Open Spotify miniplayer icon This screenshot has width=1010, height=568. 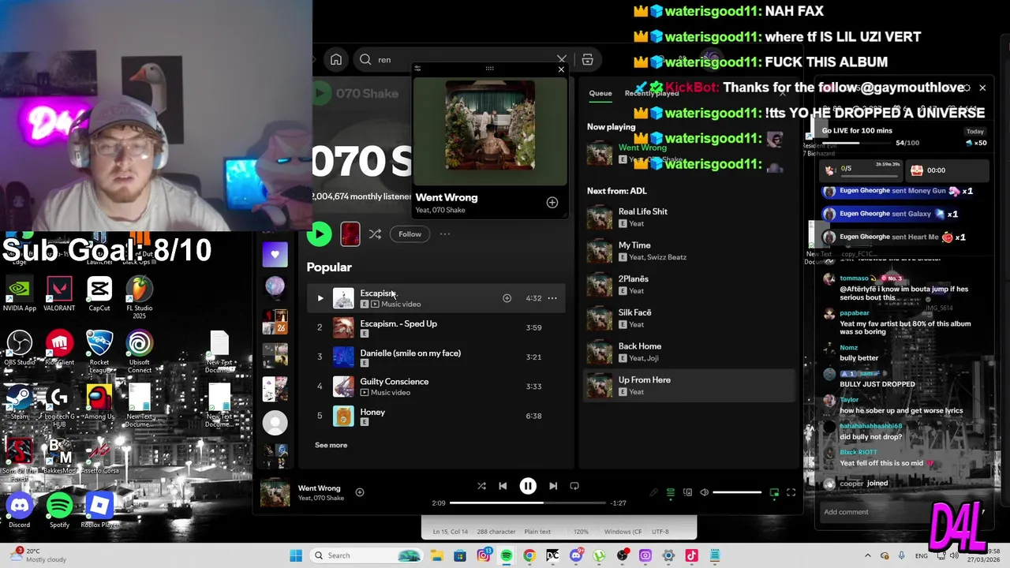click(x=774, y=492)
